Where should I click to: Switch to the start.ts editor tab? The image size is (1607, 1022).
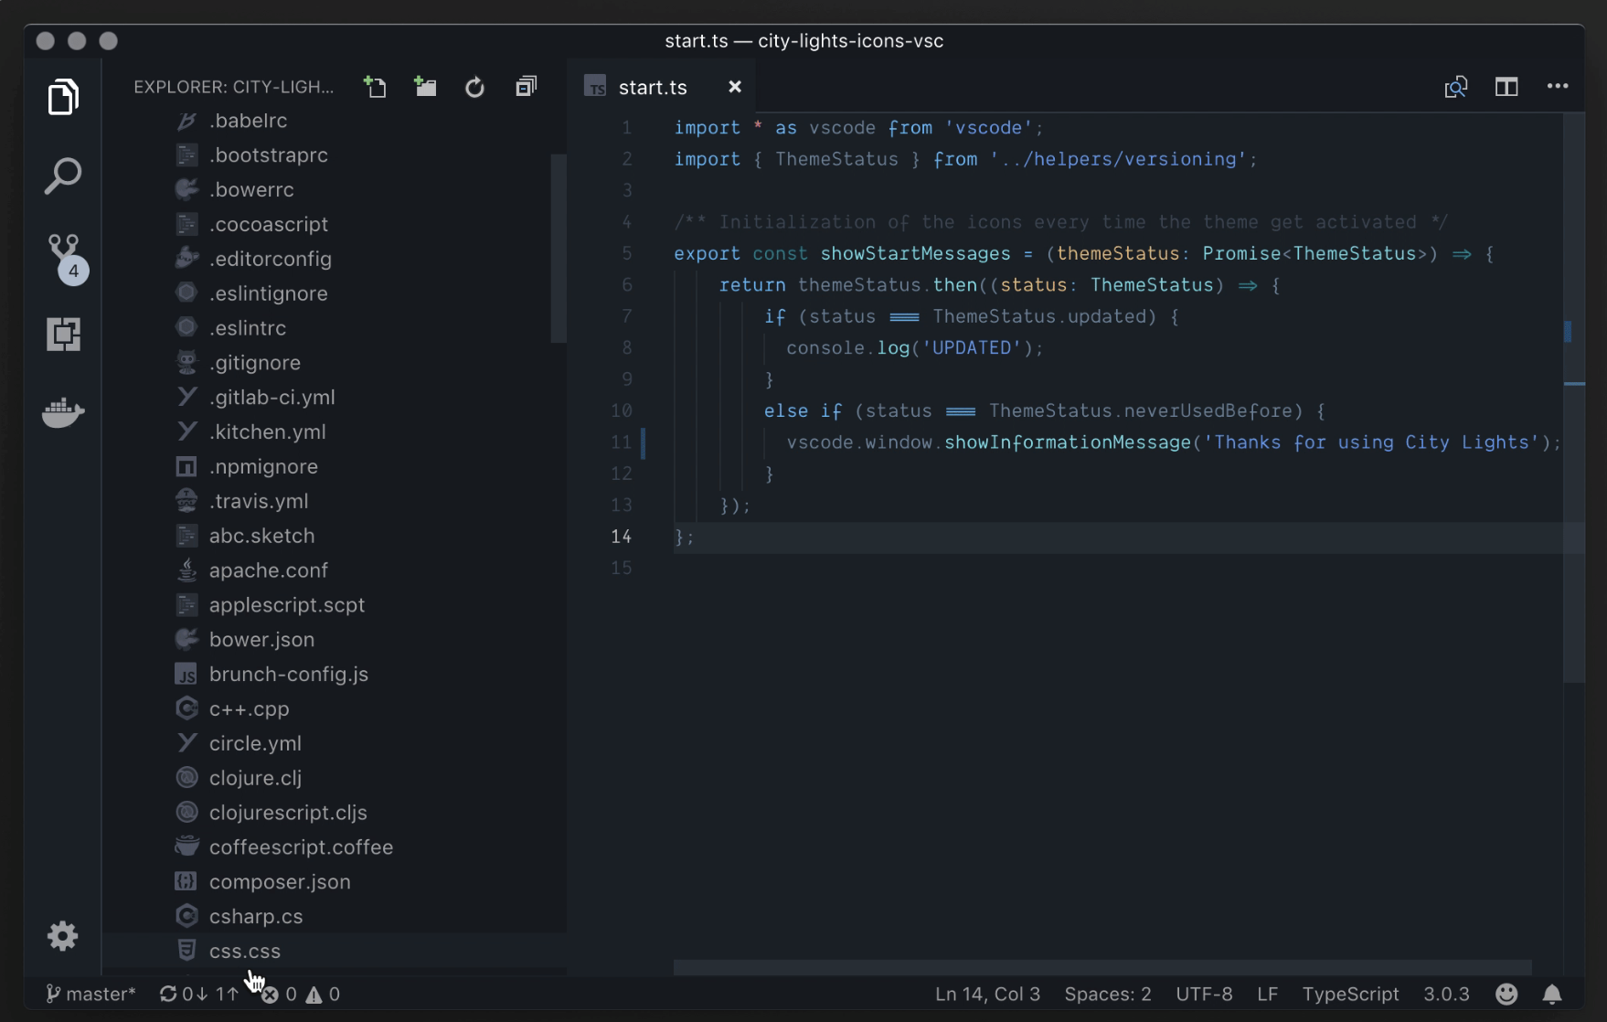(x=652, y=87)
